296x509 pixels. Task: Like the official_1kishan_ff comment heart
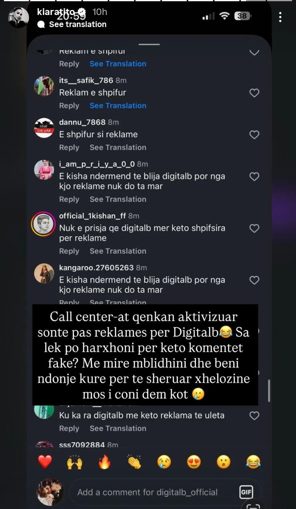pyautogui.click(x=254, y=228)
